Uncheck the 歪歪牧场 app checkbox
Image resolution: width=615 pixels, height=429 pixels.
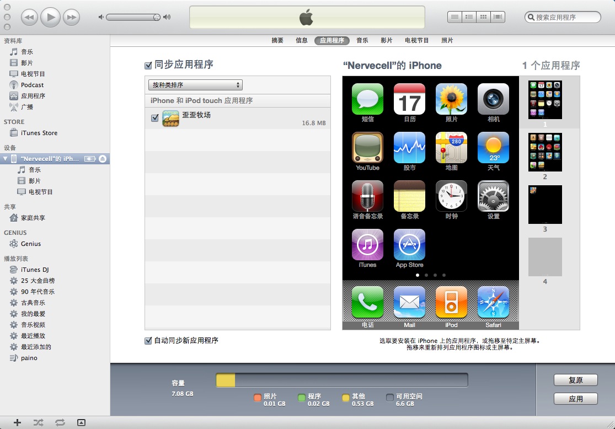(155, 117)
